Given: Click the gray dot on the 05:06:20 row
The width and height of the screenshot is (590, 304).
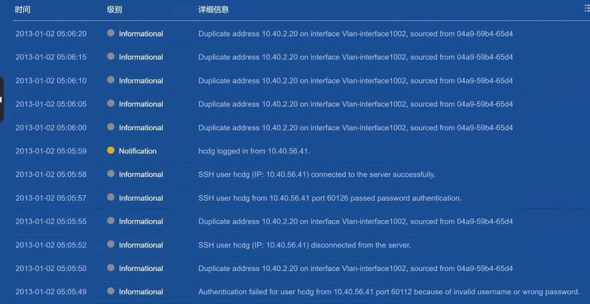Looking at the screenshot, I should pos(111,33).
